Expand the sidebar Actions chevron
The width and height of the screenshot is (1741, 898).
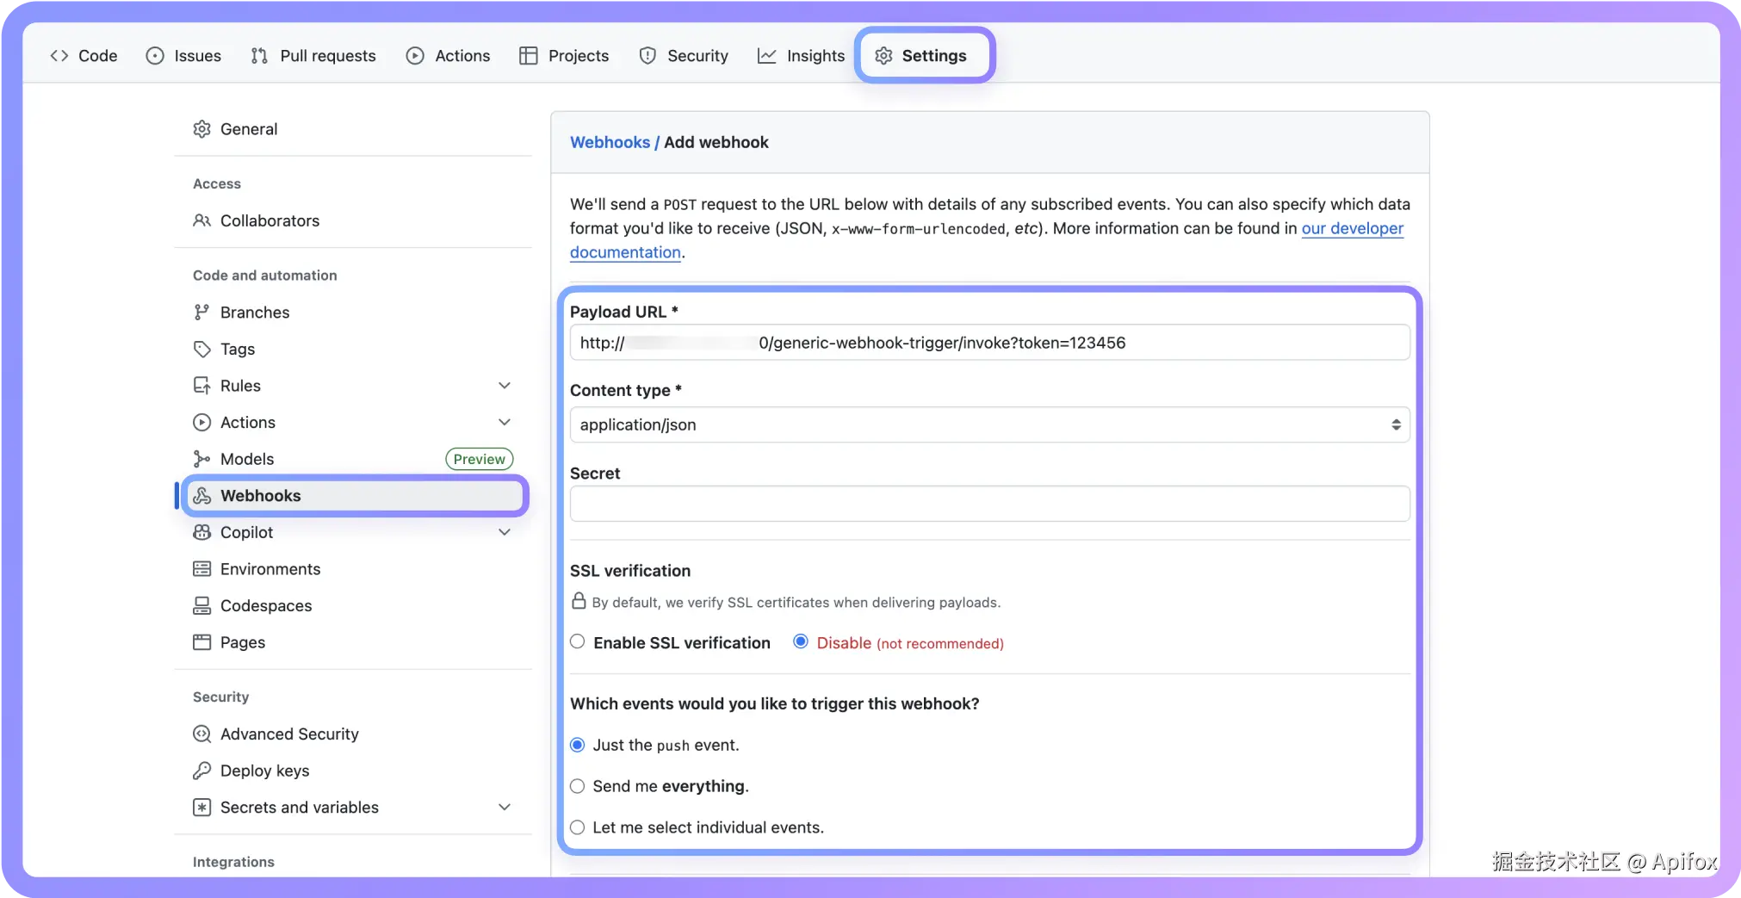[x=505, y=422]
